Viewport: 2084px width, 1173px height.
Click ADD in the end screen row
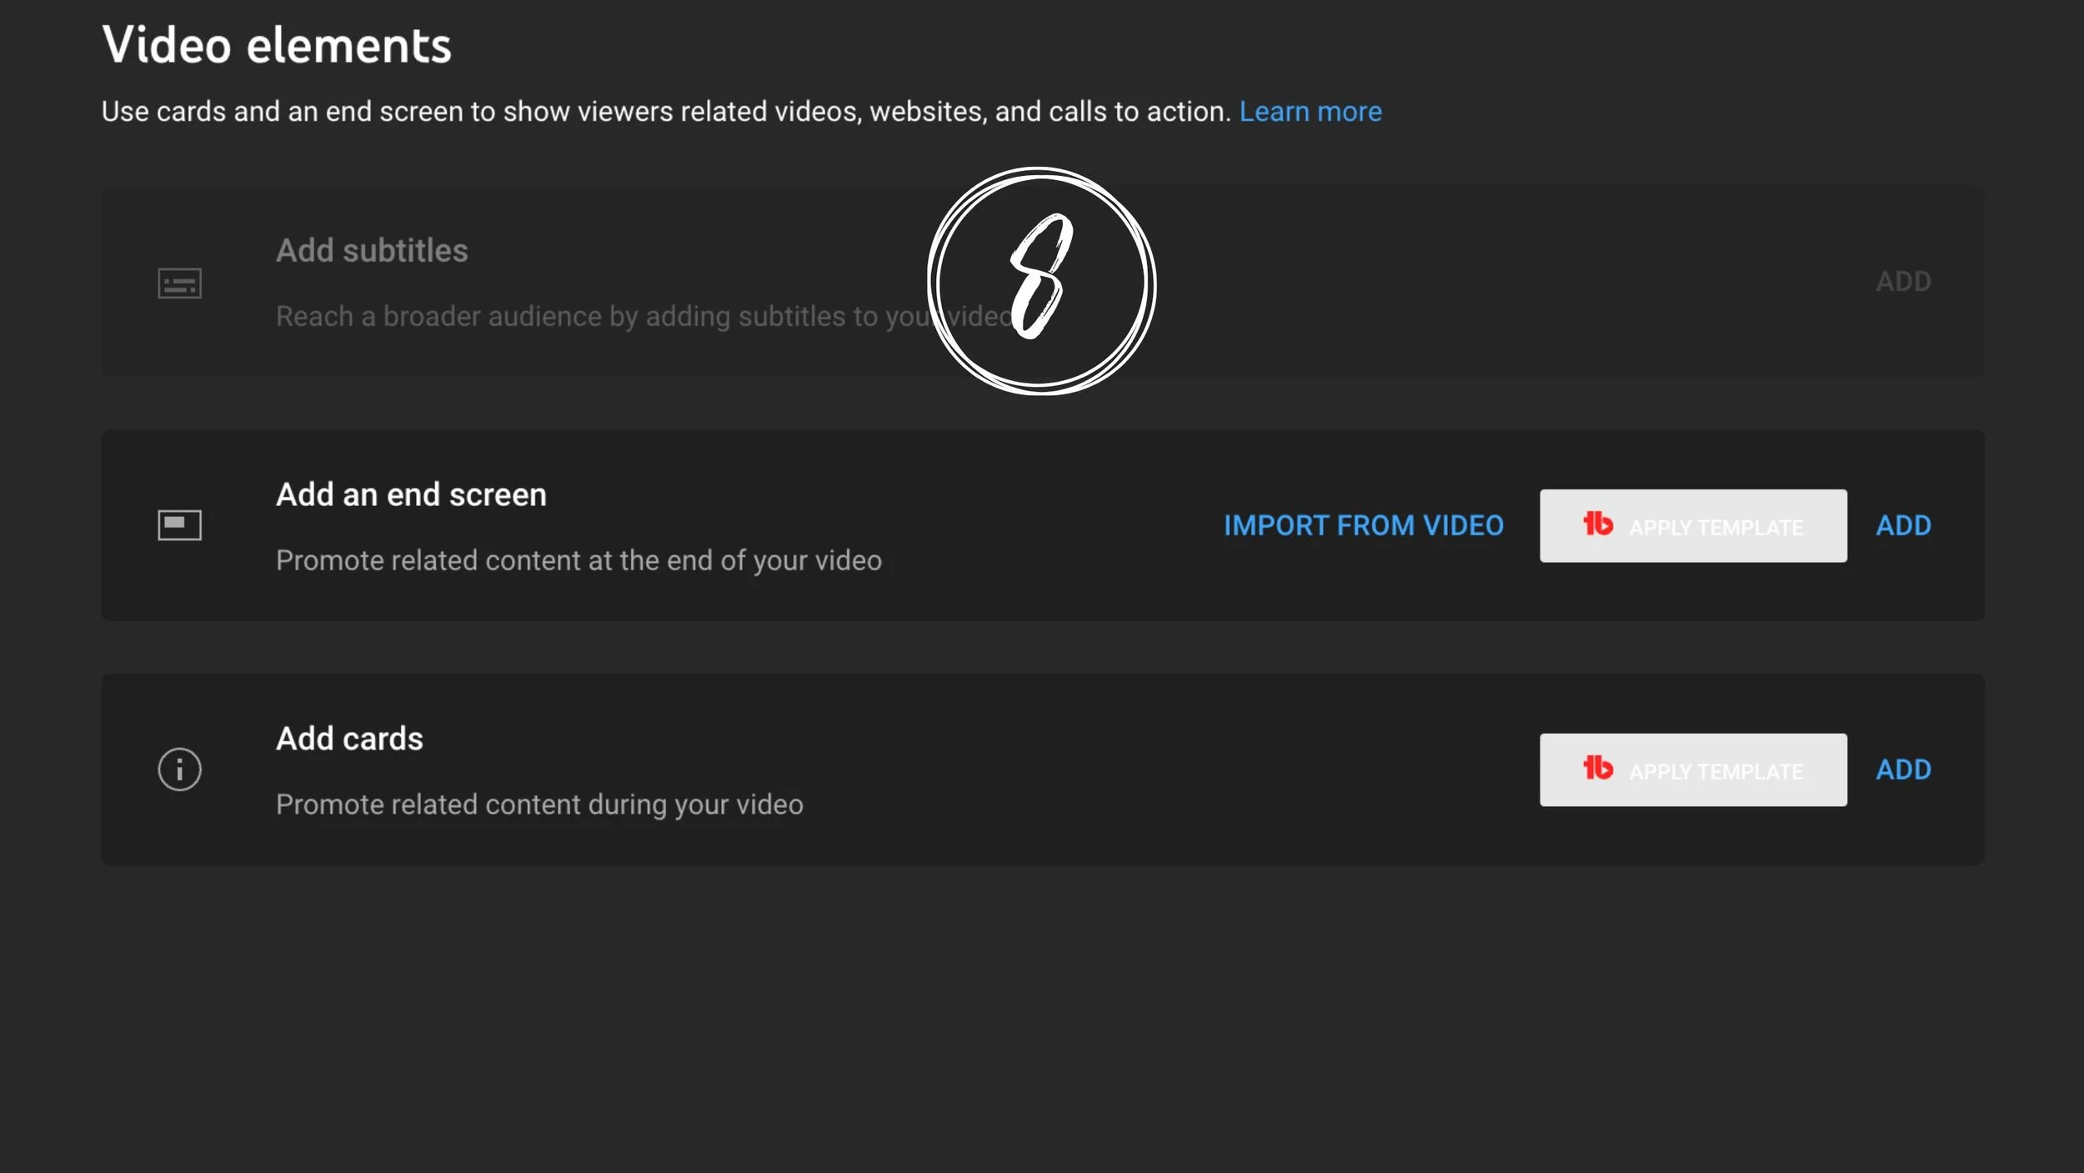tap(1903, 526)
